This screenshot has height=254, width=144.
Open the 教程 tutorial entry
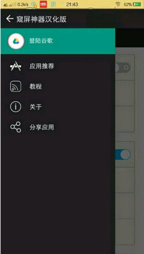(x=58, y=86)
